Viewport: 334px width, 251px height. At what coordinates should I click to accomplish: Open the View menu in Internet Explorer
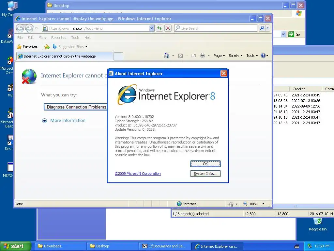point(42,38)
